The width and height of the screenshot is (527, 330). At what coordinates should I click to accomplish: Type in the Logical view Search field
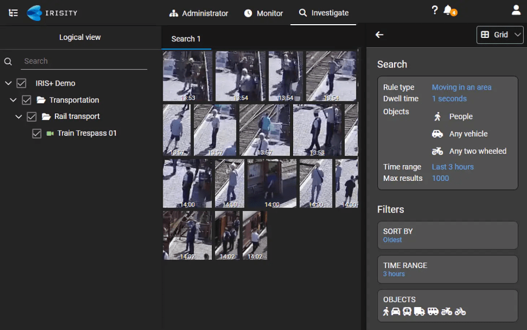85,61
